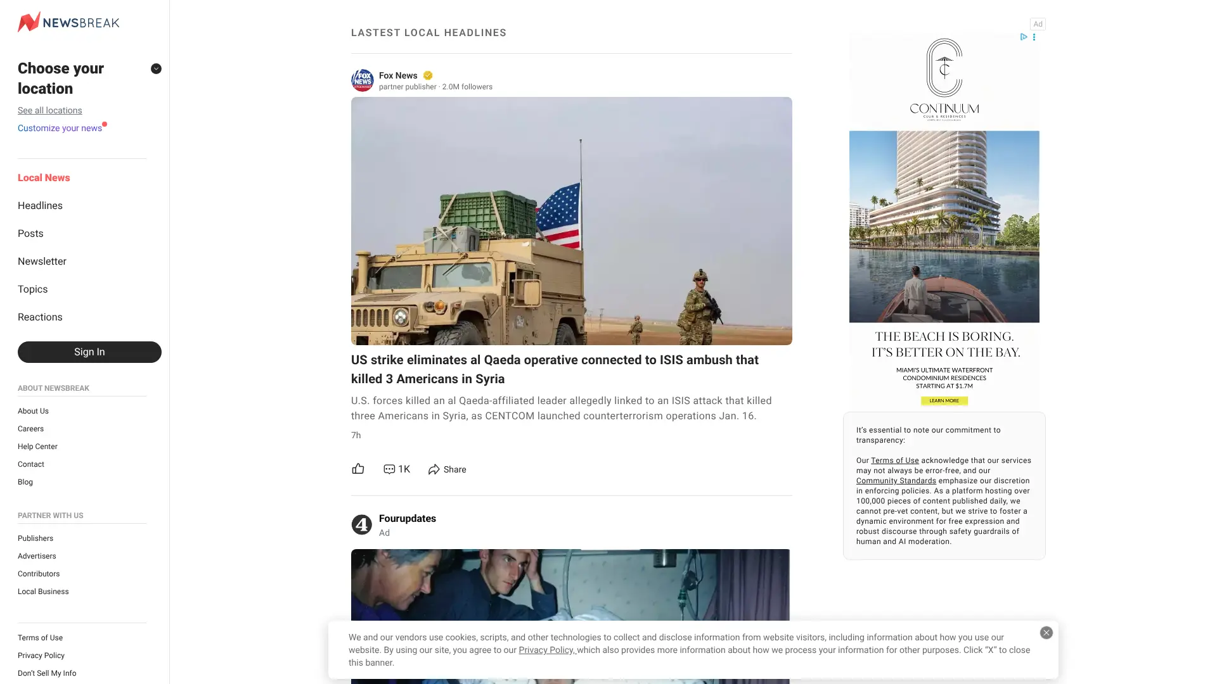Open Terms of Use in sidebar
The height and width of the screenshot is (684, 1217).
[x=40, y=638]
